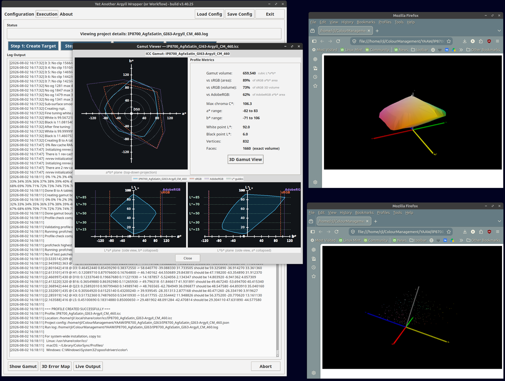This screenshot has width=505, height=381.
Task: Open the About tab in YAAW
Action: tap(66, 14)
